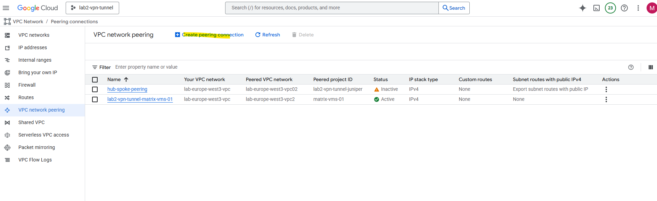The width and height of the screenshot is (657, 201).
Task: Click the table help icon beside filter
Action: click(631, 67)
